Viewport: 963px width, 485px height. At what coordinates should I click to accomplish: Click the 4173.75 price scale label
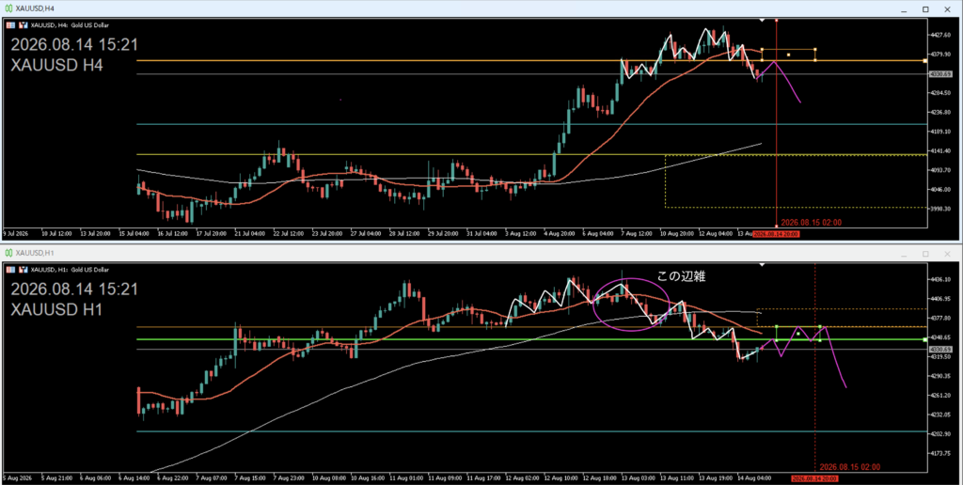pyautogui.click(x=940, y=453)
